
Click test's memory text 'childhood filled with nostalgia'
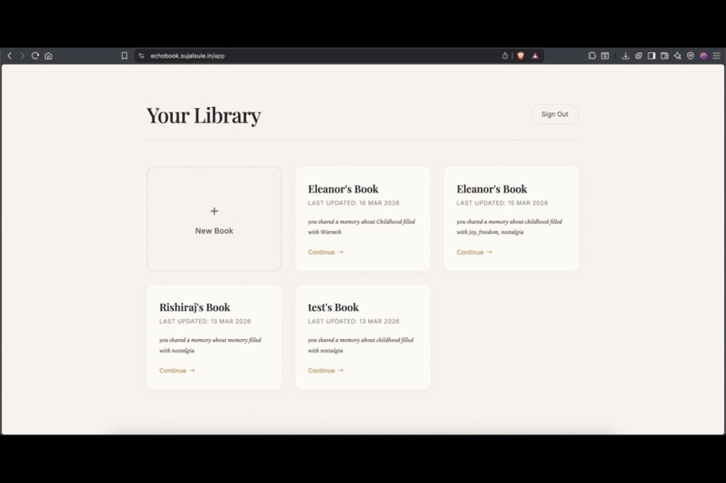pos(360,345)
